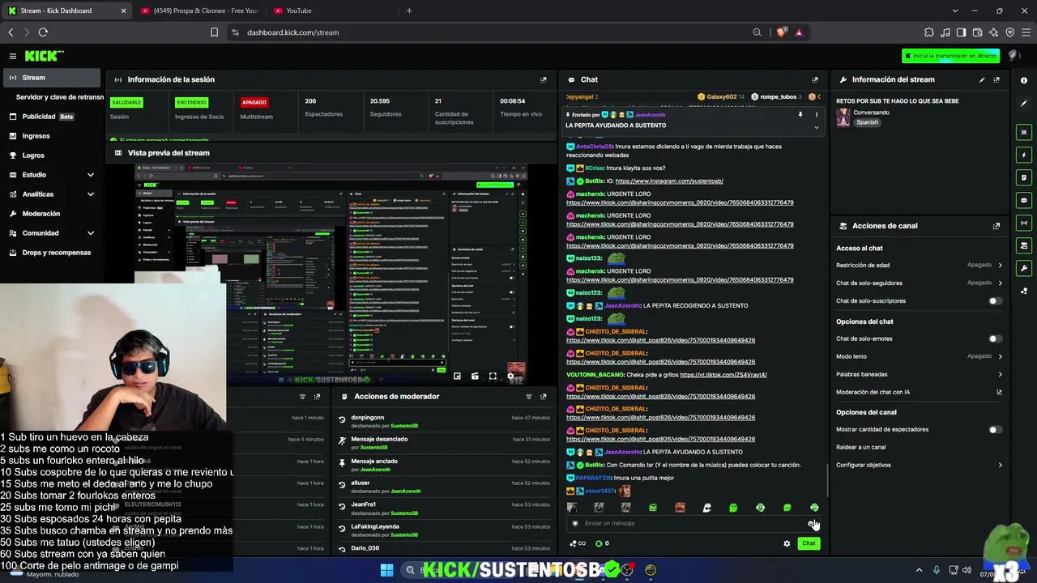Click Inicia la transmisión en directo button
Viewport: 1037px width, 583px height.
(x=951, y=56)
